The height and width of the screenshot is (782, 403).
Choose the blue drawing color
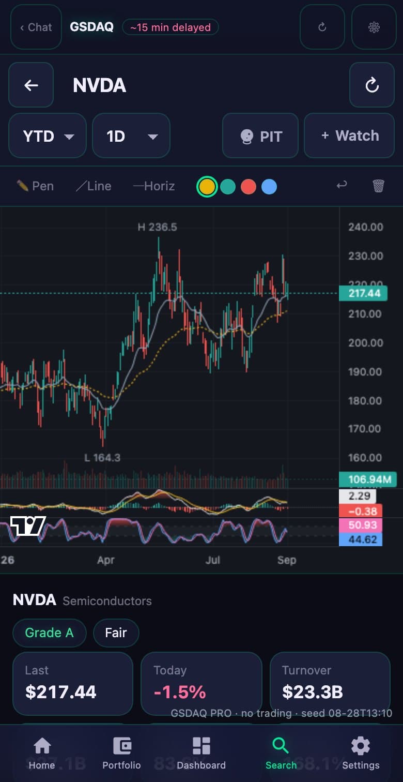(269, 187)
